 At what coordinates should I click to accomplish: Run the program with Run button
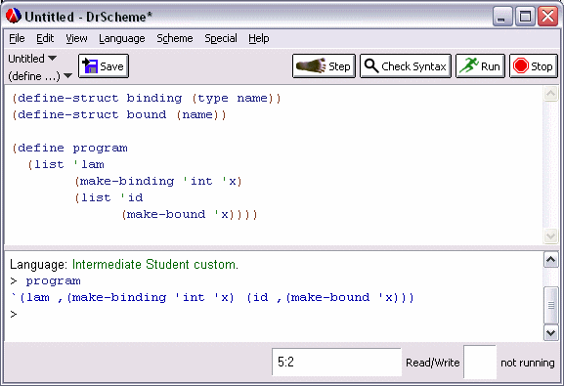(480, 66)
